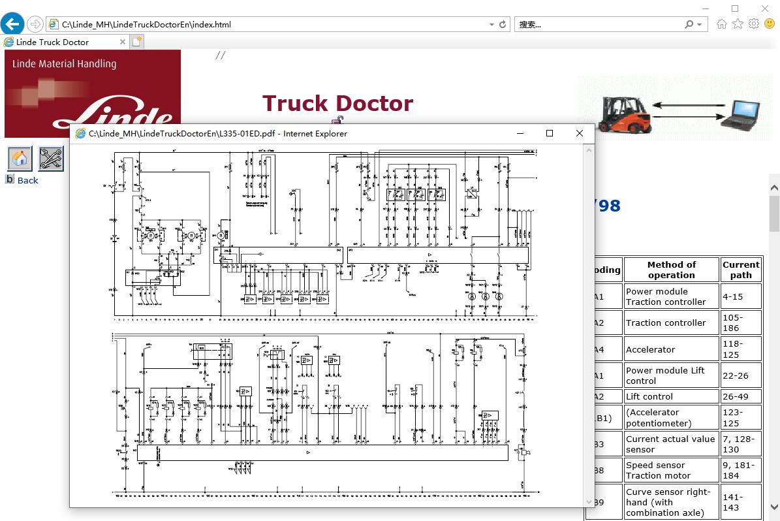Click the main page vertical scrollbar thumb
Screen dimensions: 780x521
tap(774, 213)
